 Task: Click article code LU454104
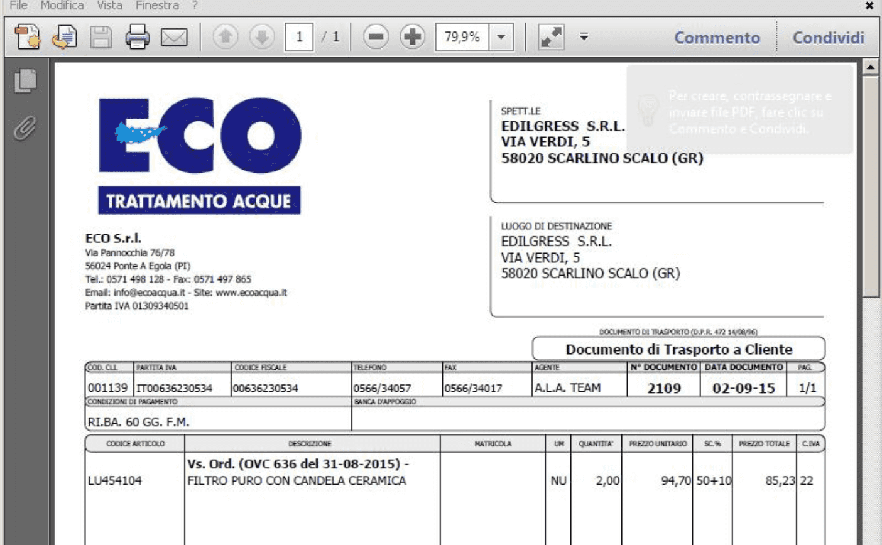[115, 481]
